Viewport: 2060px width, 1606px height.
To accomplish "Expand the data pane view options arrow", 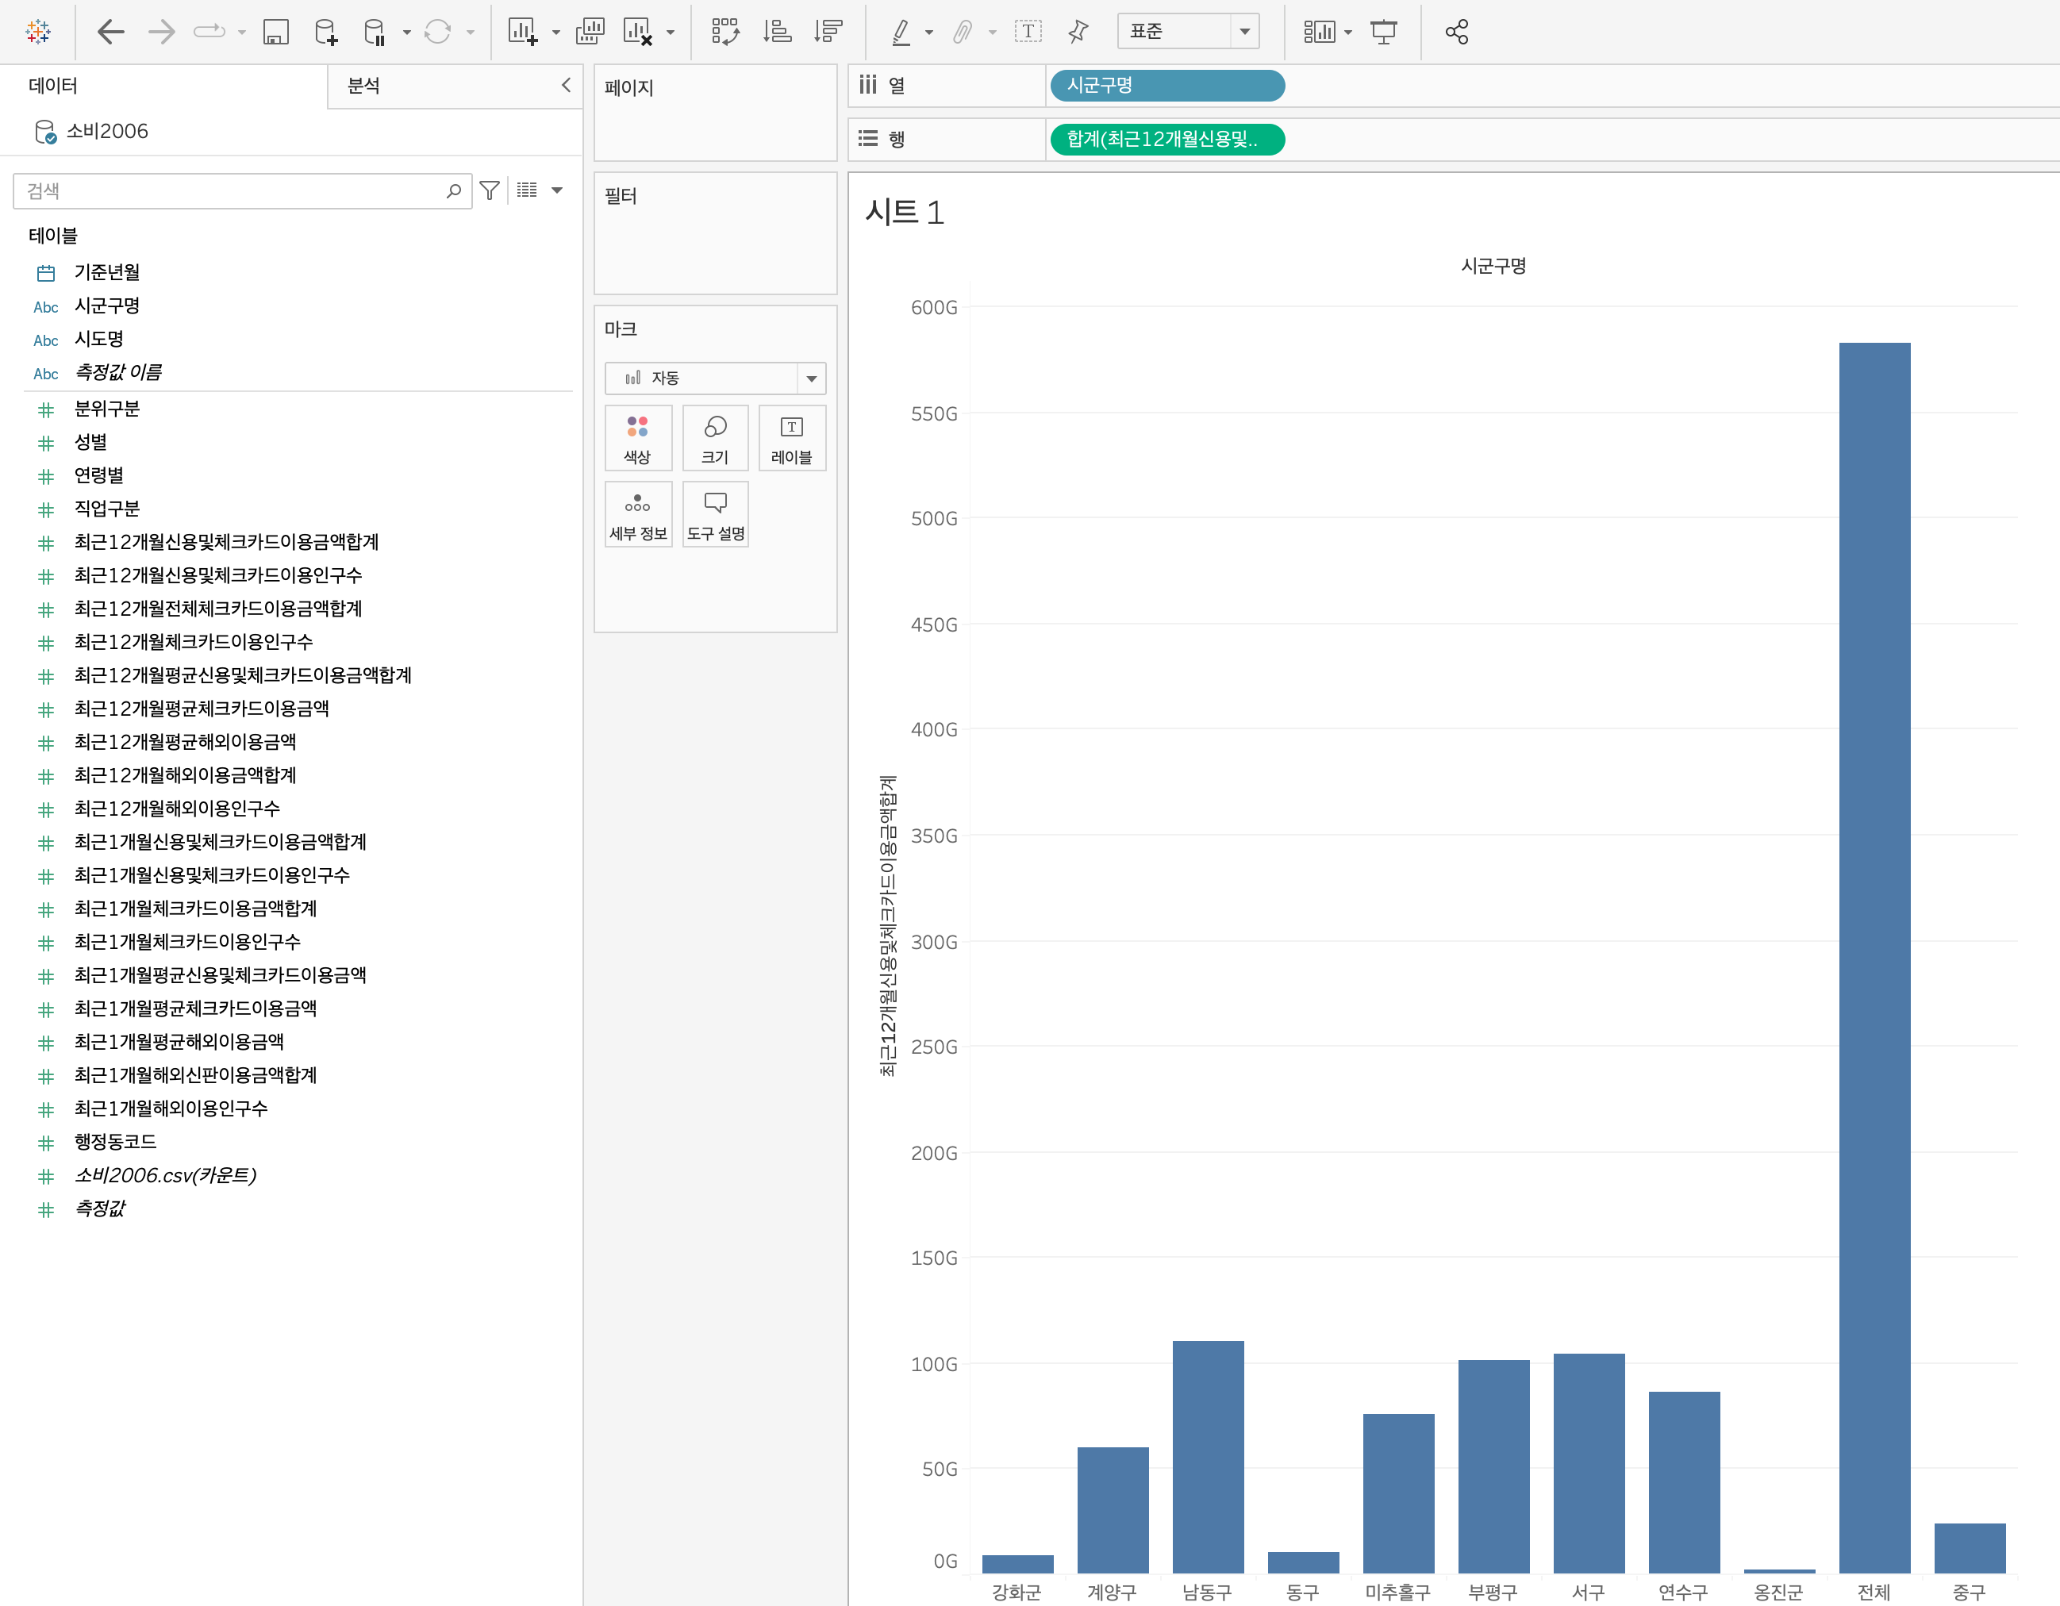I will click(557, 190).
